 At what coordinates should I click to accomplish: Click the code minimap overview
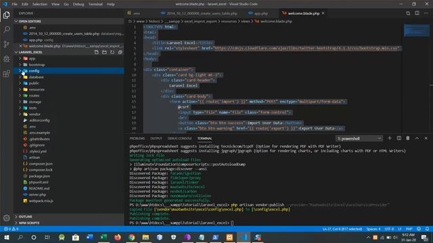tap(417, 30)
